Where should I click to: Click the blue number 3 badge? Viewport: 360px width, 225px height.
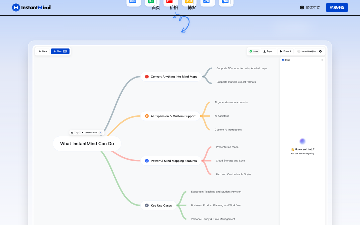tap(147, 161)
